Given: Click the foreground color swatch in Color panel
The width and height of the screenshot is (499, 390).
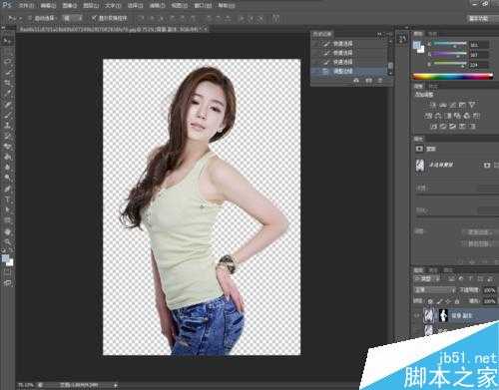Looking at the screenshot, I should point(417,44).
